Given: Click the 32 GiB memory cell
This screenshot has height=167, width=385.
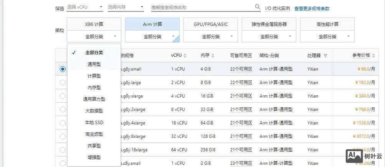Looking at the screenshot, I should [x=207, y=110].
